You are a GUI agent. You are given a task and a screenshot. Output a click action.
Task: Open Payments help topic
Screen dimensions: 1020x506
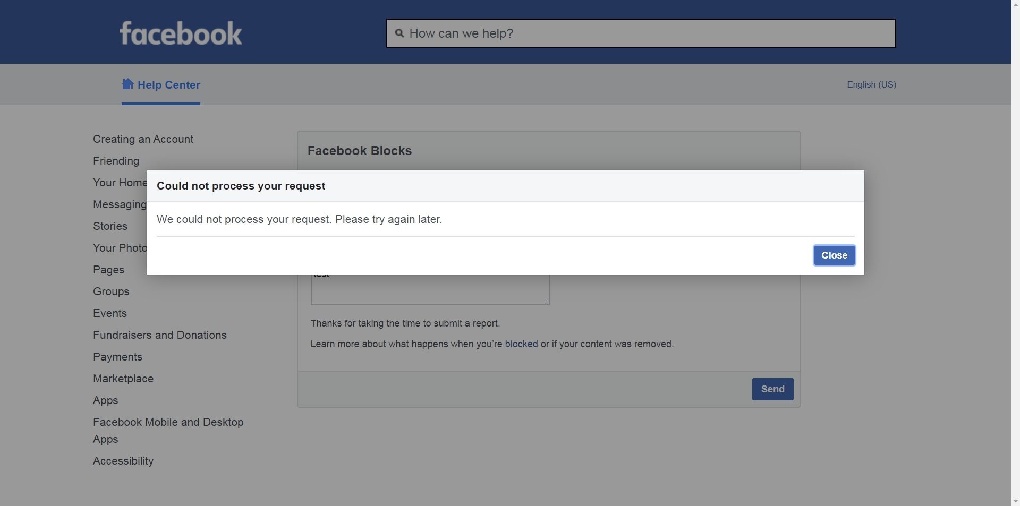point(117,357)
